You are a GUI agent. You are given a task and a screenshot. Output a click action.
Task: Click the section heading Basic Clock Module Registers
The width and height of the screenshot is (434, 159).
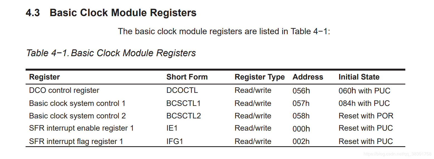123,13
